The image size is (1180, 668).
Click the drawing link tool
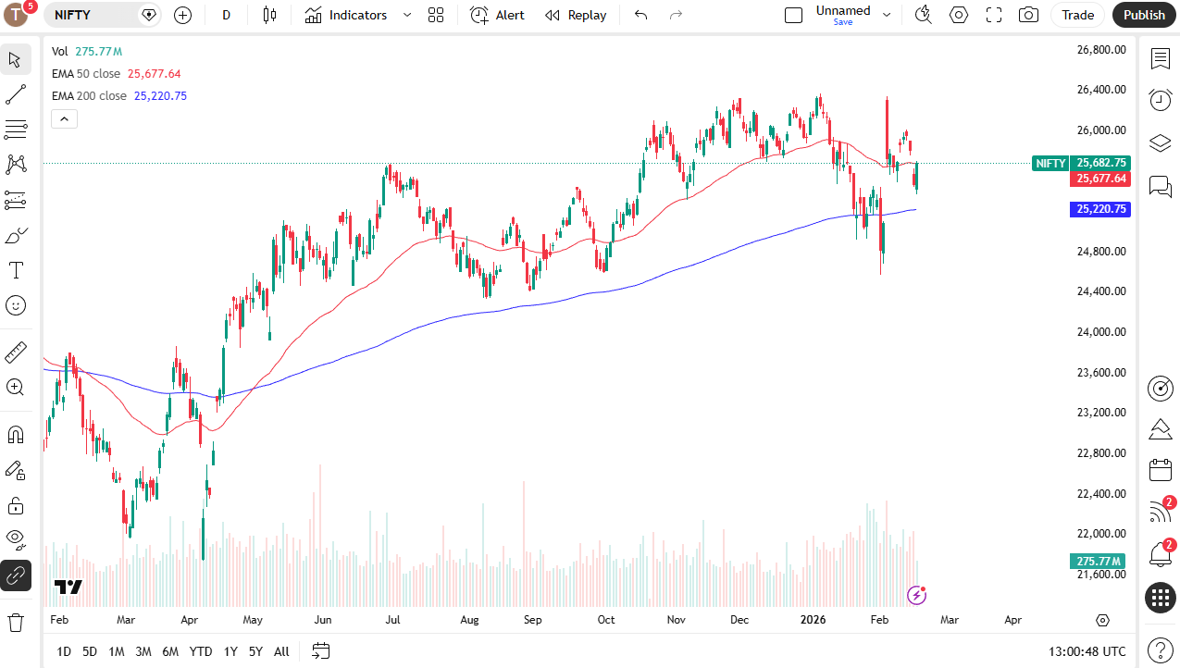(x=16, y=575)
